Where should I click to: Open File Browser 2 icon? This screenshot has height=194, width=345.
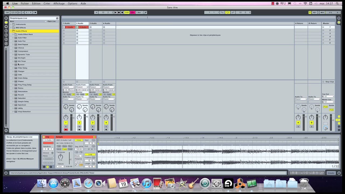coord(6,35)
